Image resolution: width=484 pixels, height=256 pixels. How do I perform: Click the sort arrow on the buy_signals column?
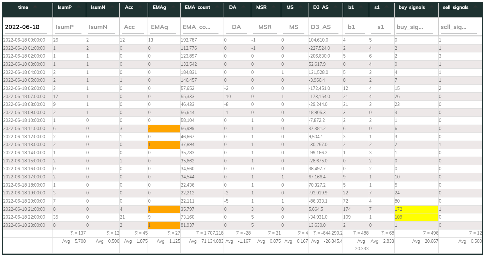pyautogui.click(x=432, y=7)
